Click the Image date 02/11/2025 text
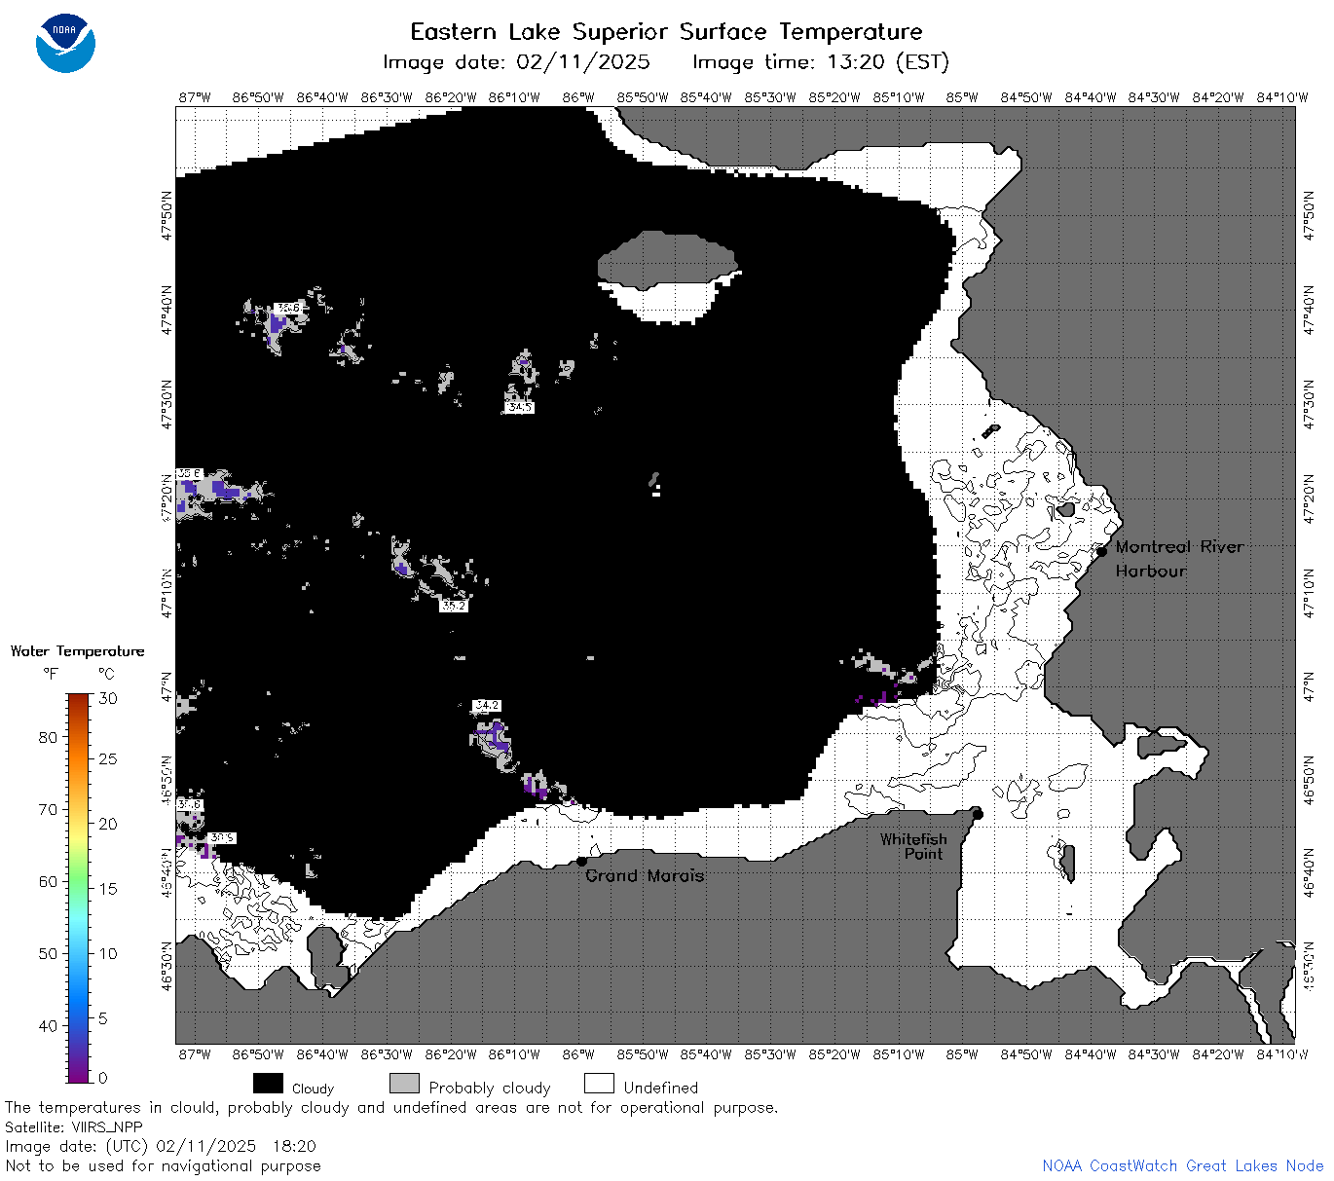The height and width of the screenshot is (1181, 1334). 516,62
